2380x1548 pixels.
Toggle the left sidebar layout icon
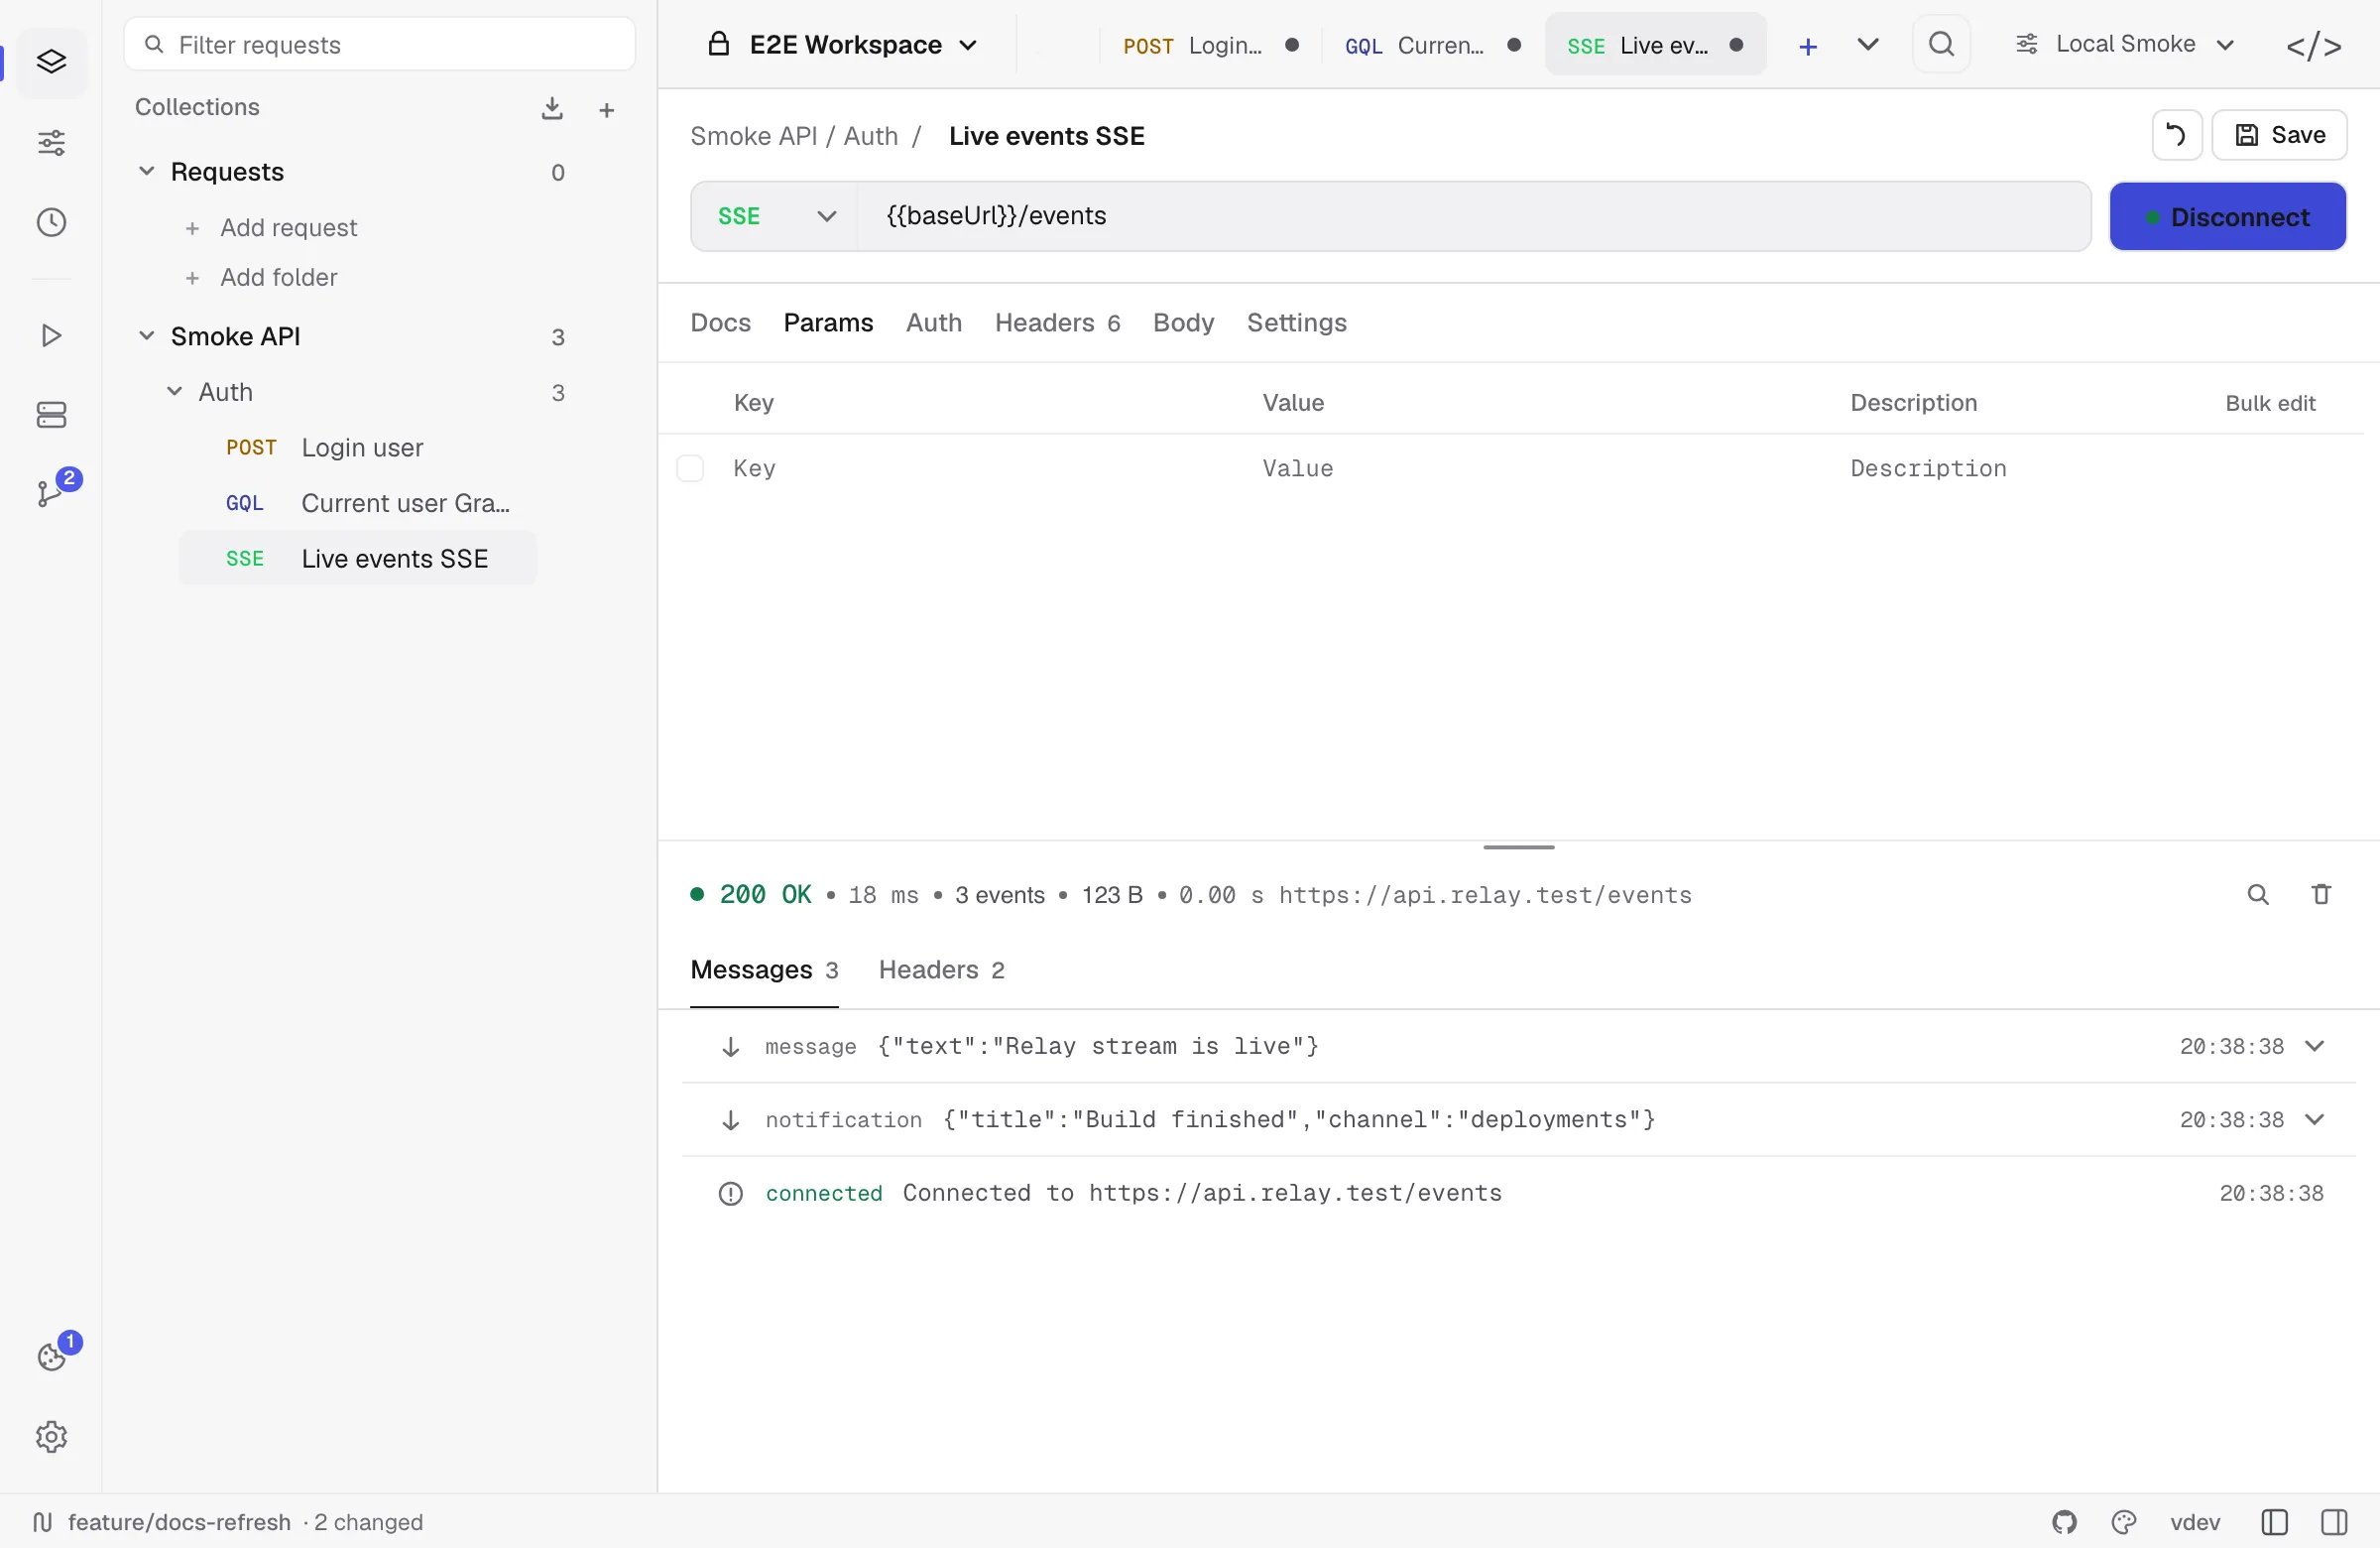[x=2274, y=1522]
